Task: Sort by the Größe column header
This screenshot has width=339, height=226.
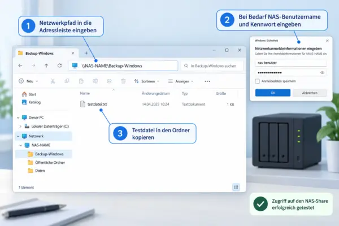Action: pos(221,93)
